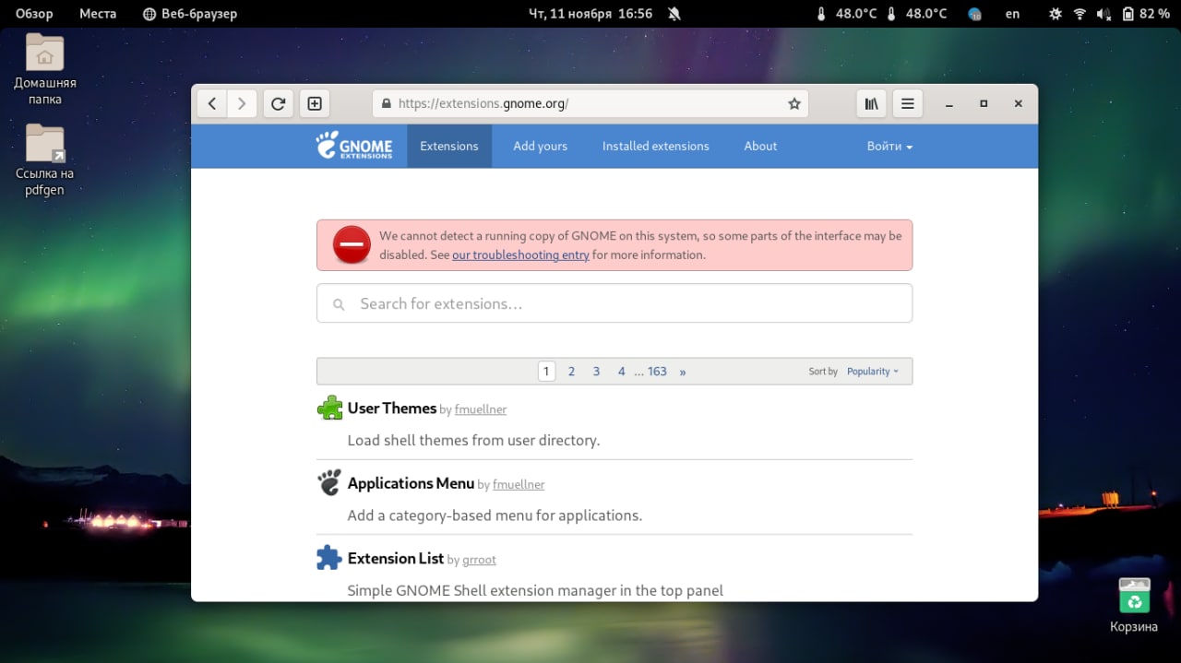
Task: Click the lock icon in address bar
Action: (x=386, y=103)
